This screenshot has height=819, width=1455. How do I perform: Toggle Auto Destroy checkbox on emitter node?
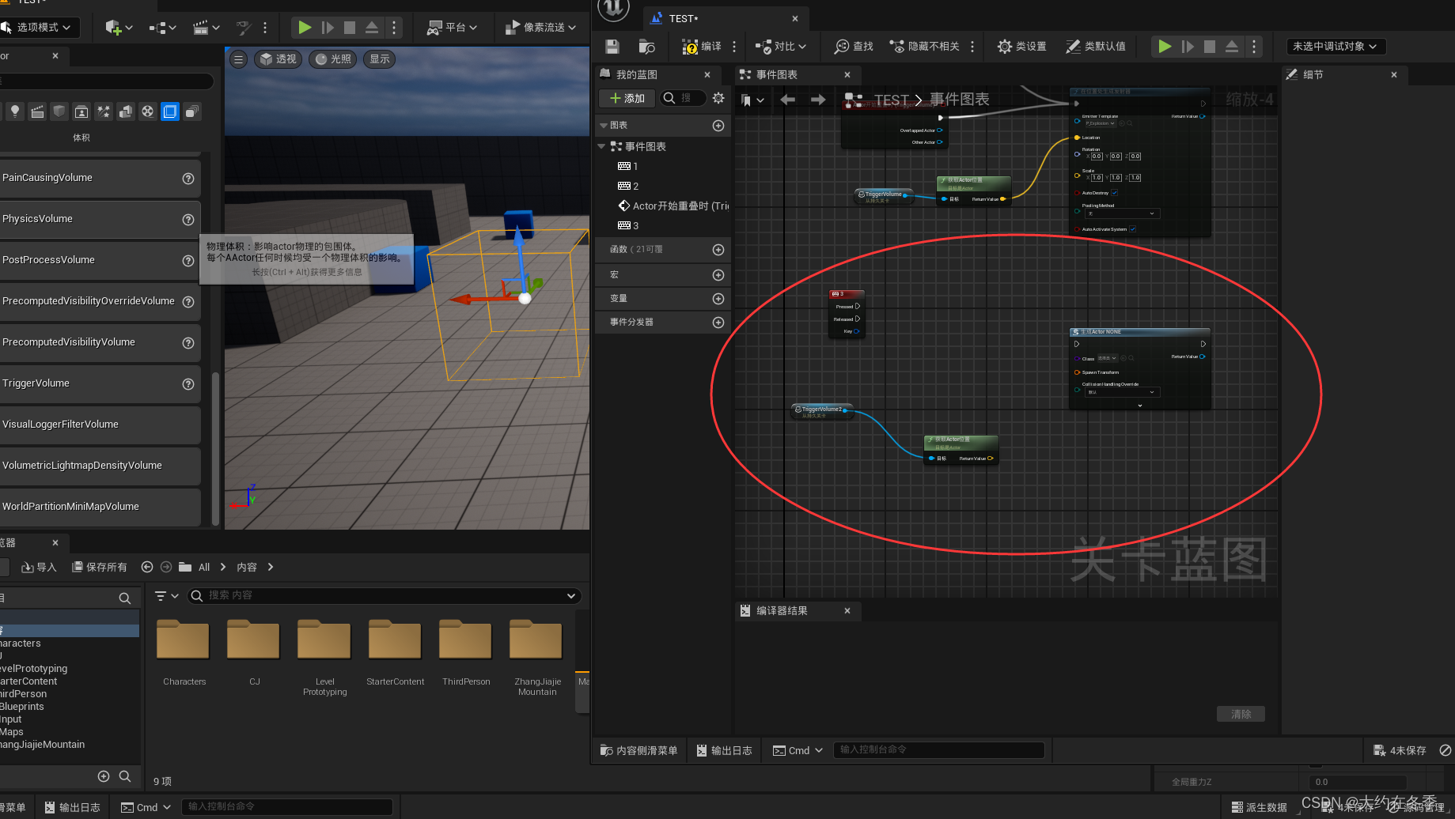coord(1114,193)
